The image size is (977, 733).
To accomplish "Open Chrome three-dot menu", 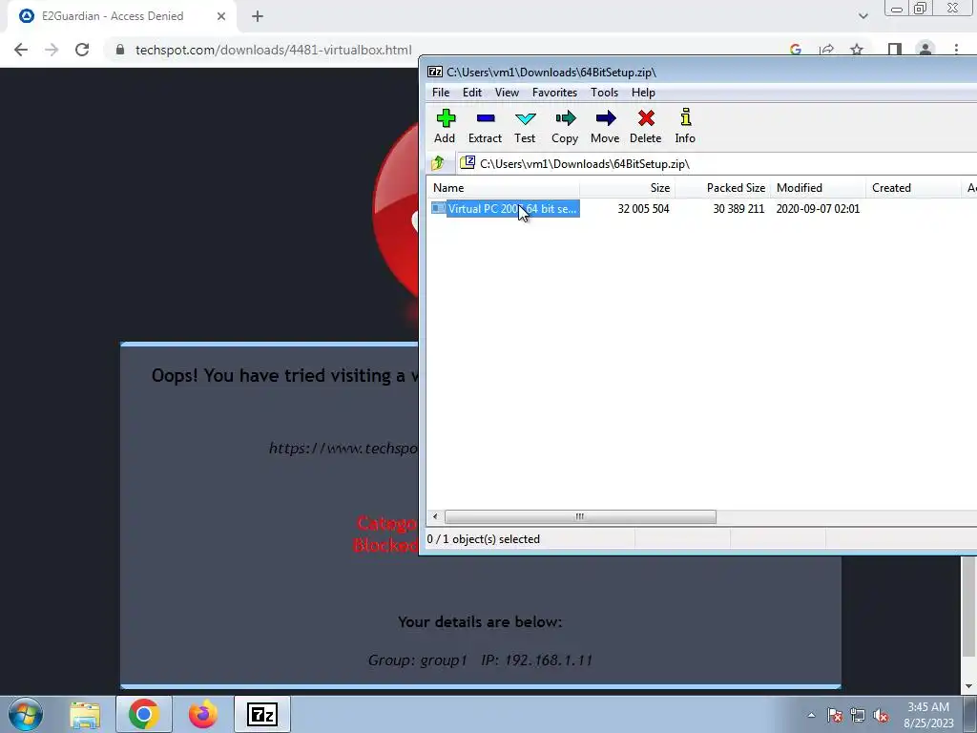I will click(956, 50).
